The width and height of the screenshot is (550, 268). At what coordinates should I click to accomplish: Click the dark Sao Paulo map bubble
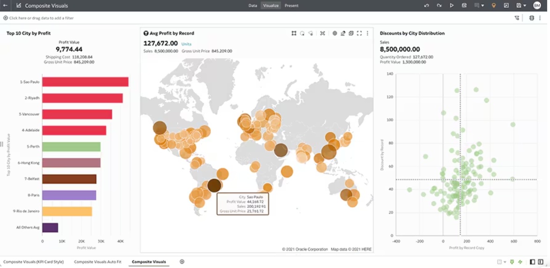click(x=214, y=185)
